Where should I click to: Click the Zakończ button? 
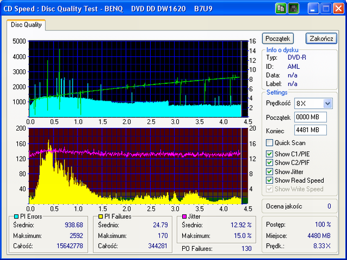coord(322,38)
